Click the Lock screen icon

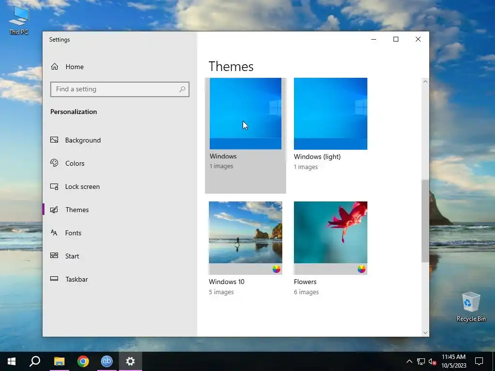tap(54, 186)
